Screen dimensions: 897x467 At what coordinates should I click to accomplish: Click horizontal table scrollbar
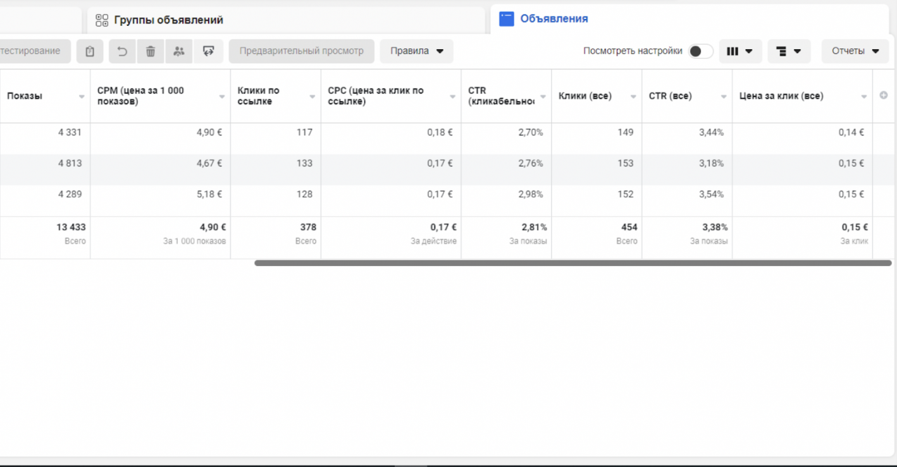(572, 263)
